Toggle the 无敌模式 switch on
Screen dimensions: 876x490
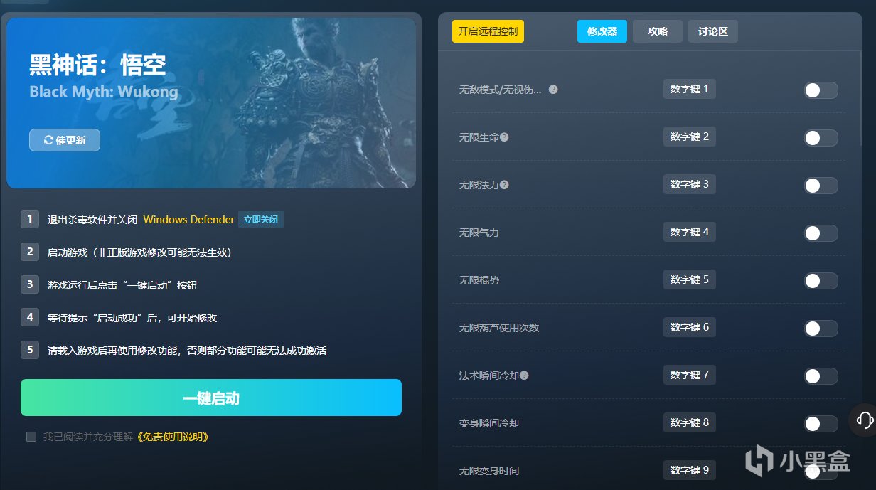(x=821, y=90)
